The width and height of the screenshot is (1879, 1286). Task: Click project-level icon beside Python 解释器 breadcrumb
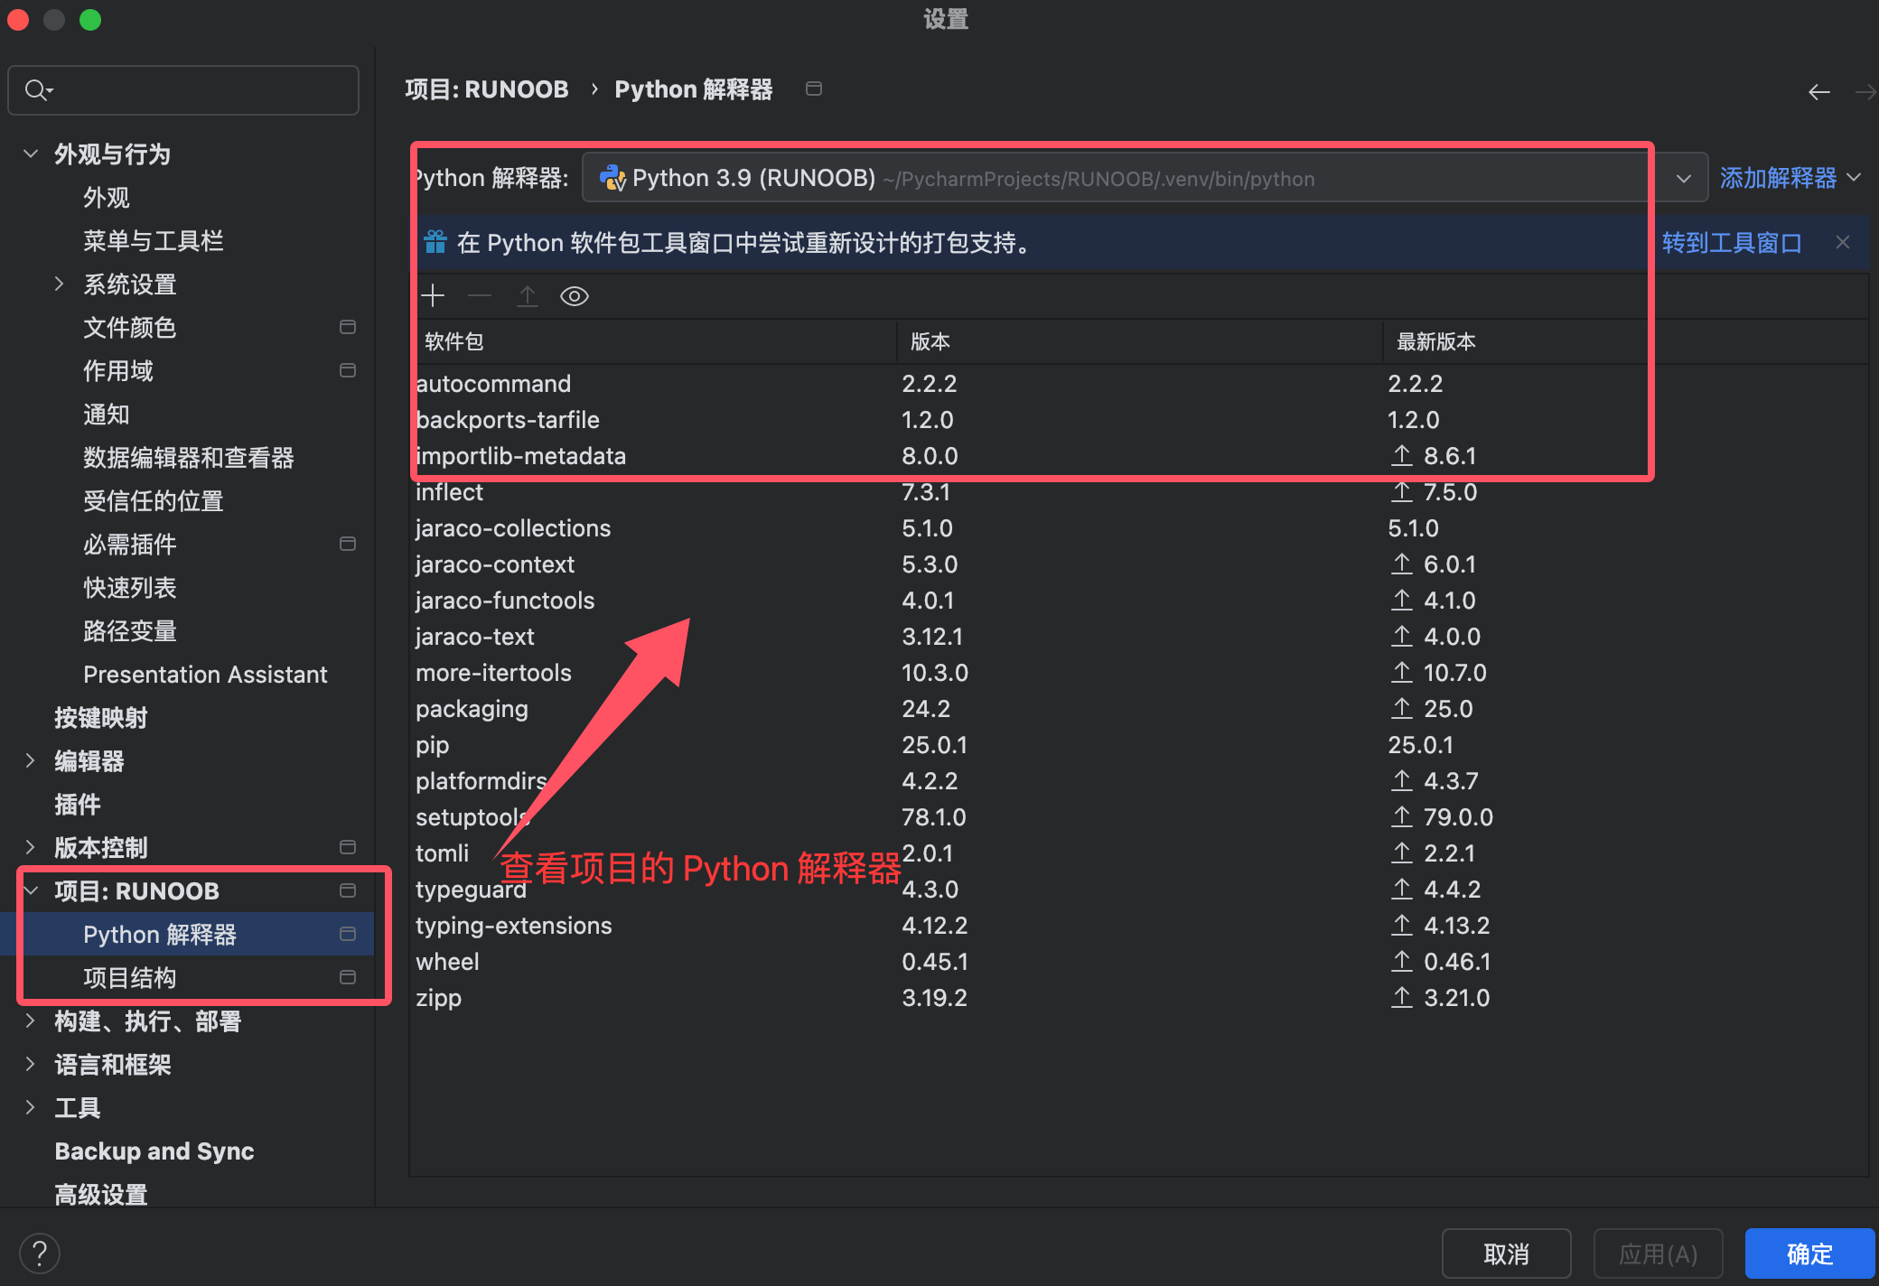[x=814, y=89]
